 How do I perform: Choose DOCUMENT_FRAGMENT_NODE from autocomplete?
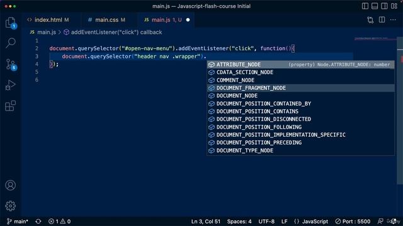point(300,88)
